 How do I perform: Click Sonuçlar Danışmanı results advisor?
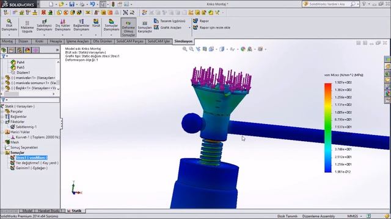click(111, 25)
